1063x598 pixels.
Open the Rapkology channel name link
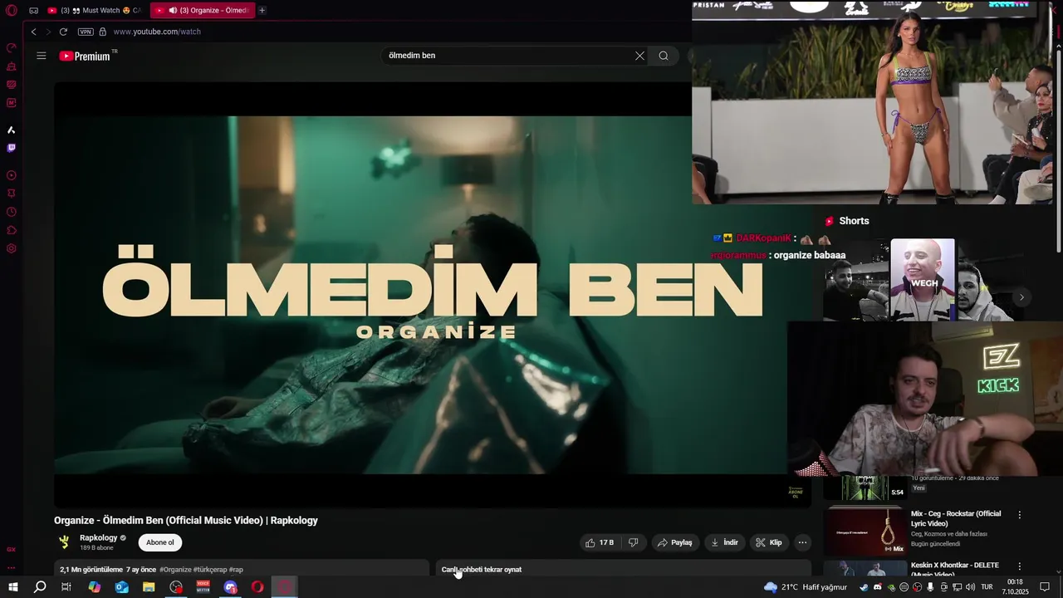pyautogui.click(x=98, y=538)
